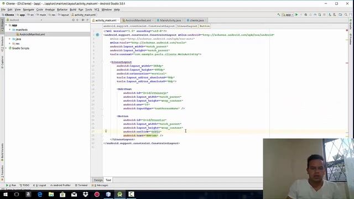Select the Text editor tab
The image size is (354, 199).
(108, 180)
